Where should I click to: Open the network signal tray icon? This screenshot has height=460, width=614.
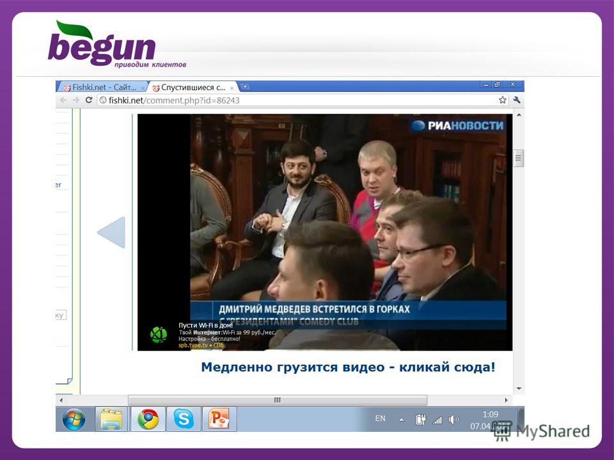[x=437, y=420]
